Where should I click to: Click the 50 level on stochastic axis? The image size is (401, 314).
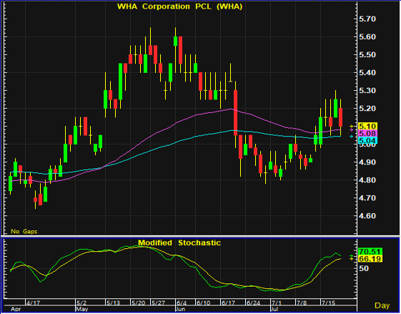coord(364,268)
